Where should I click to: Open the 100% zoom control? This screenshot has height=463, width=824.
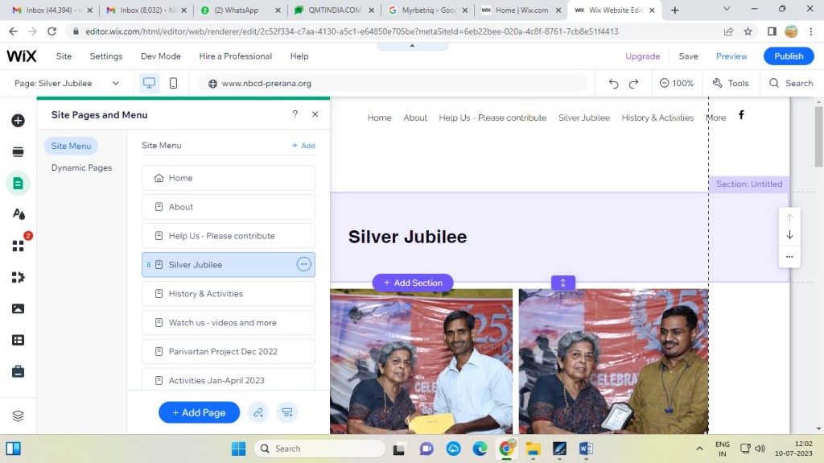(677, 83)
